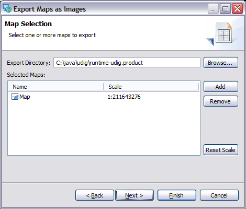
Task: Select the Map row in the table
Action: (x=104, y=97)
